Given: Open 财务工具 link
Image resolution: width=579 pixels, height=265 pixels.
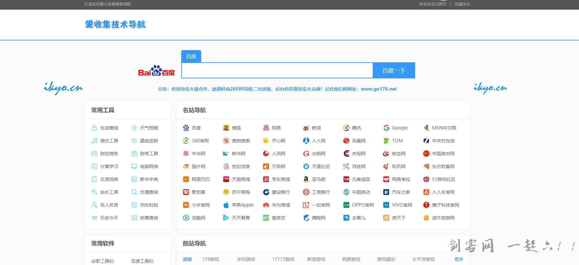Looking at the screenshot, I should pyautogui.click(x=149, y=154).
